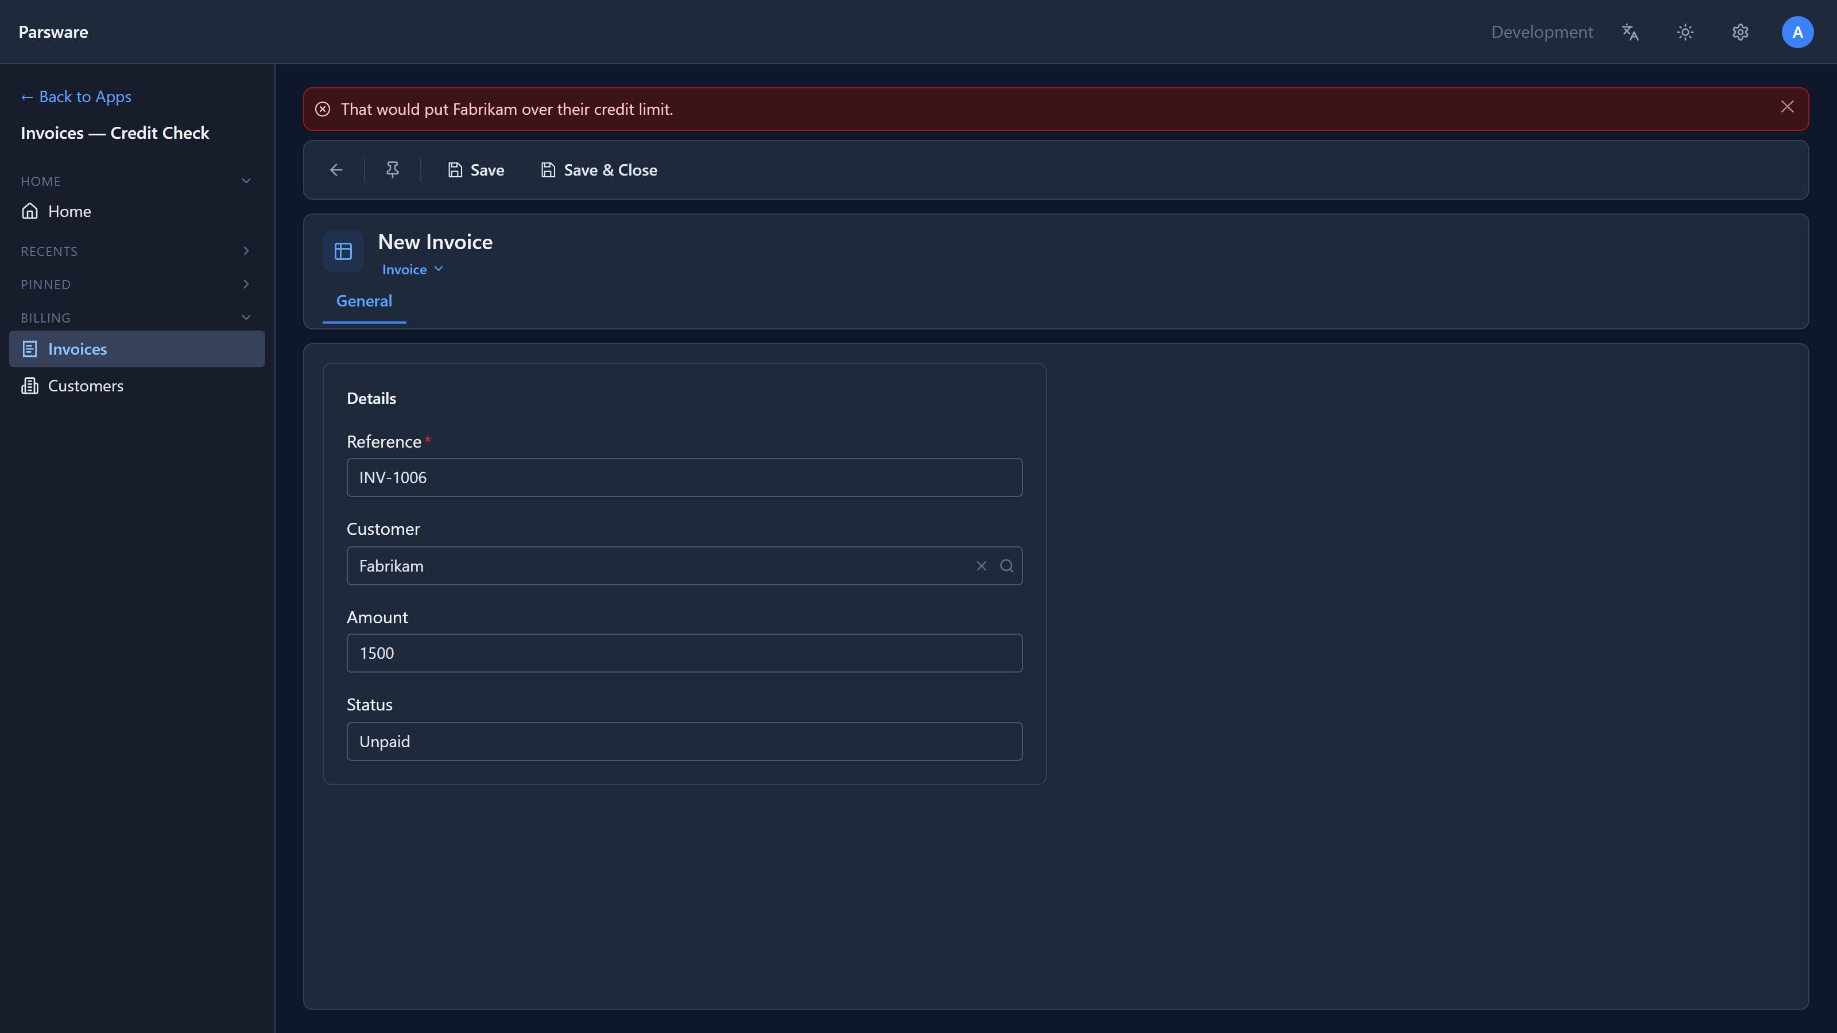Pin this record with the pin icon

(x=392, y=170)
